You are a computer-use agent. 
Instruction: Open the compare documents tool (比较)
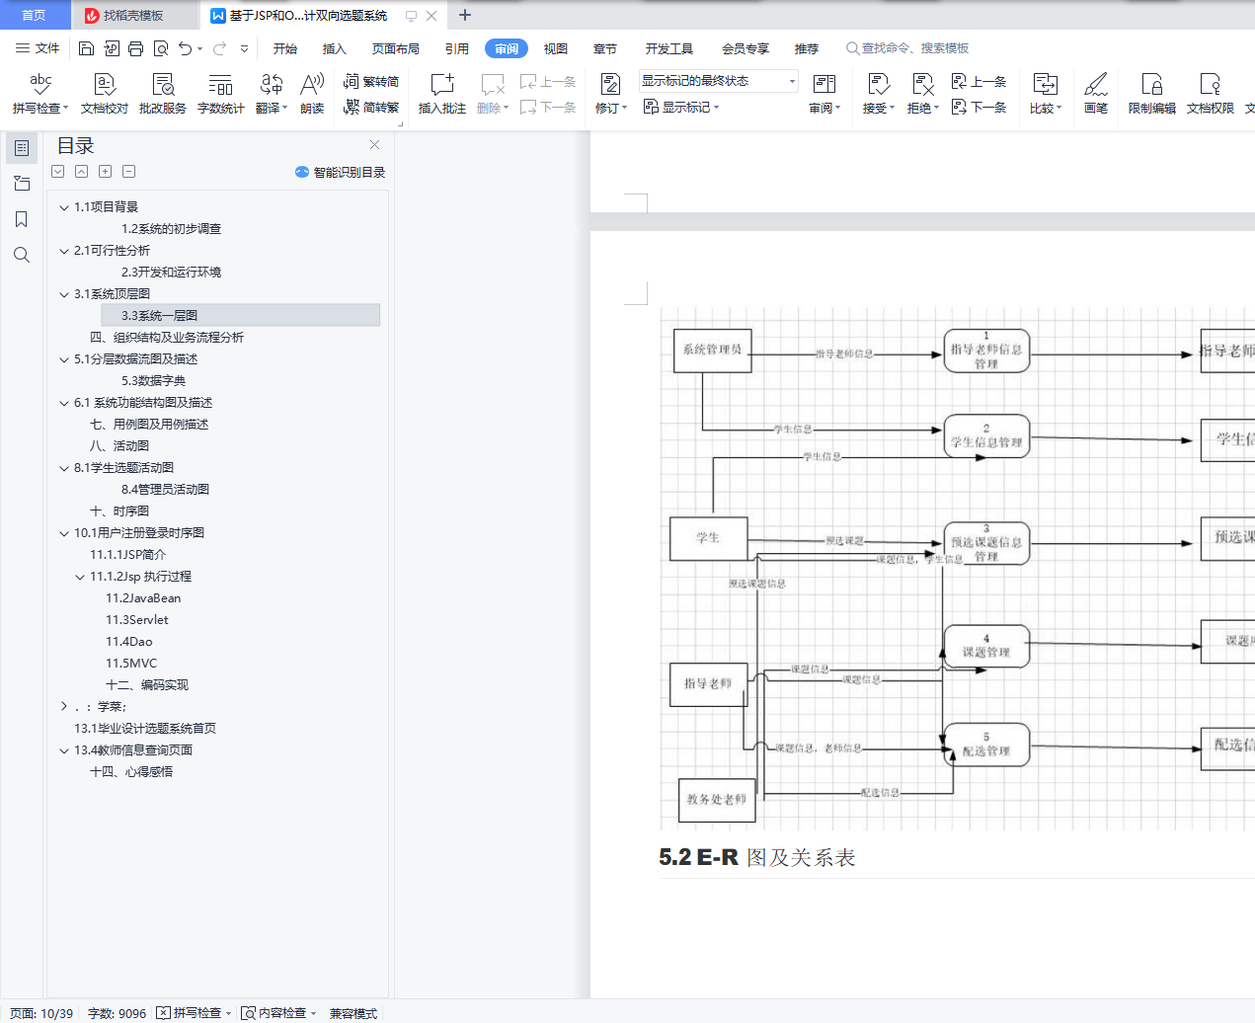pyautogui.click(x=1046, y=94)
